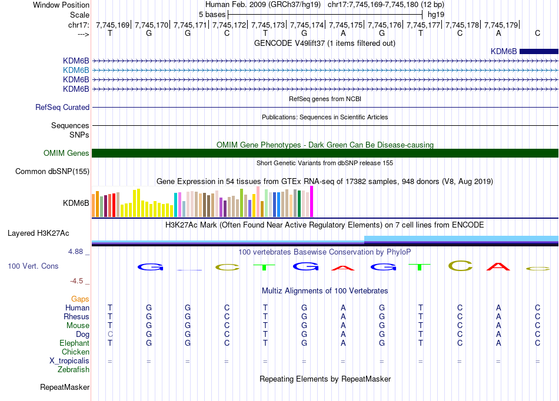Click the 5 bases scale bar
559x401 pixels.
(325, 15)
